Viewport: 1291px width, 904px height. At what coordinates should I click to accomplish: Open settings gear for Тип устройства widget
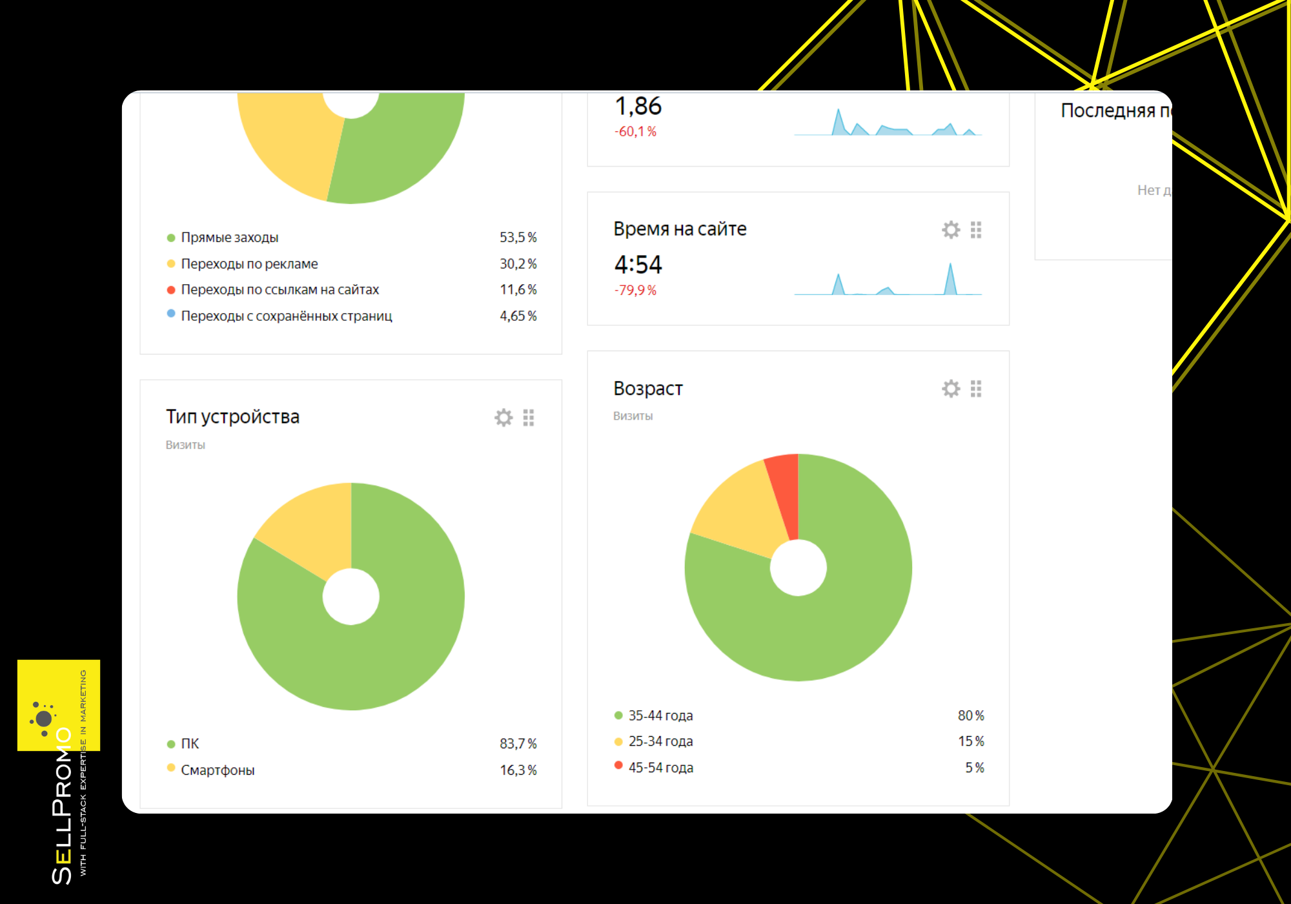[503, 418]
